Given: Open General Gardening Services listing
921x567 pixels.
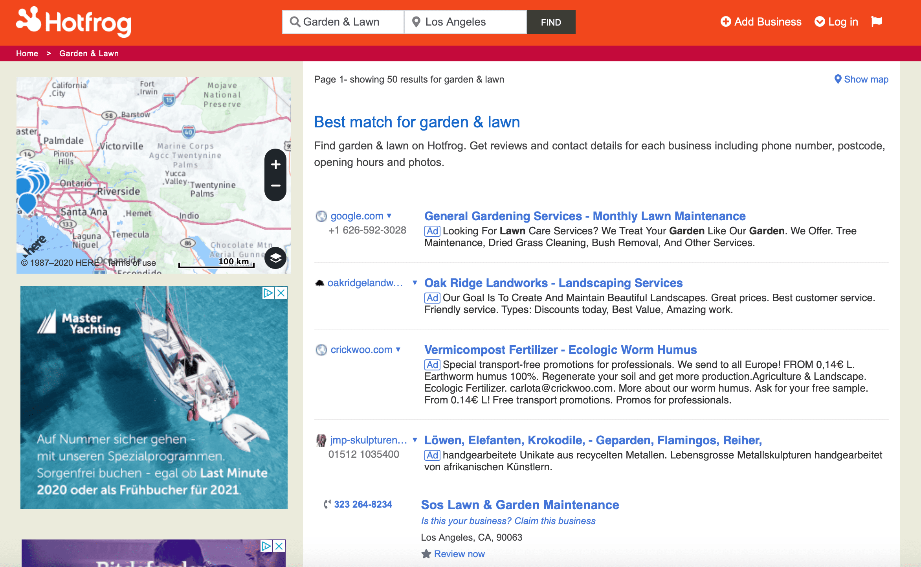Looking at the screenshot, I should pos(585,216).
